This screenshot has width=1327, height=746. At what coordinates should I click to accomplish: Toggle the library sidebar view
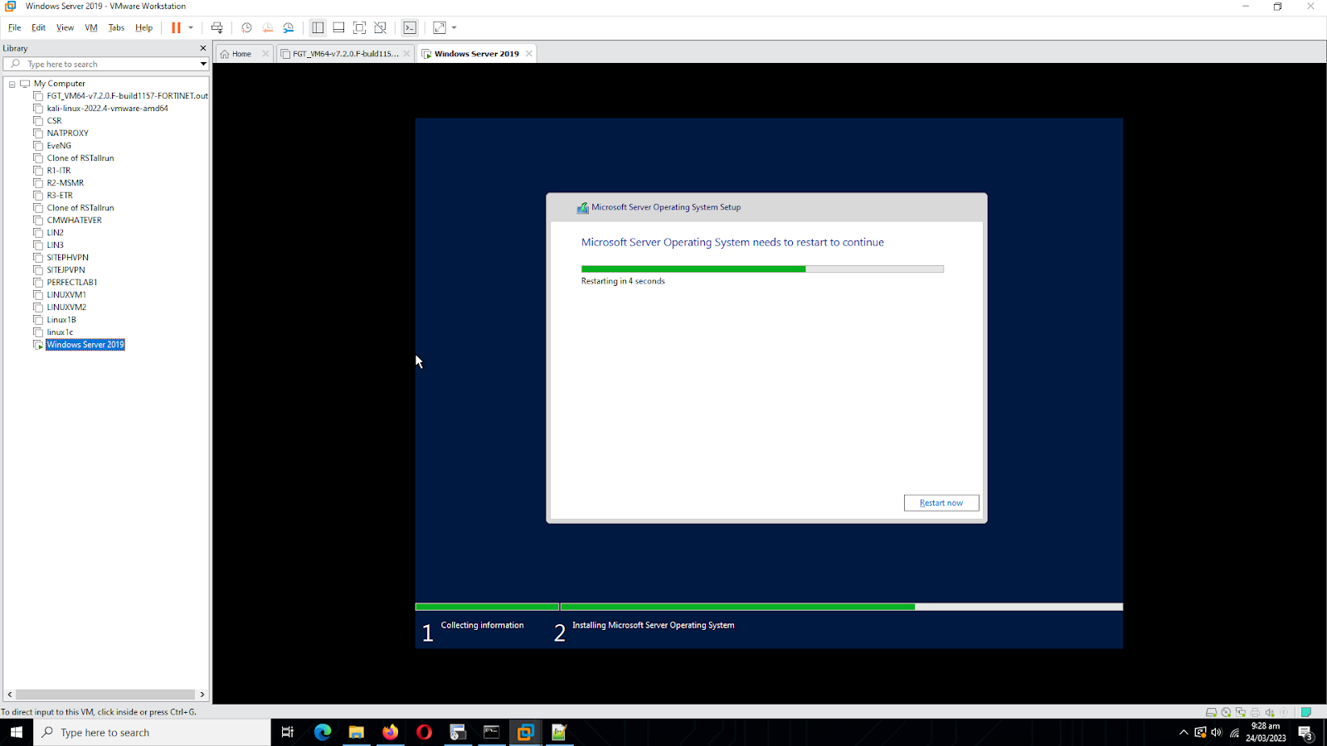coord(318,27)
